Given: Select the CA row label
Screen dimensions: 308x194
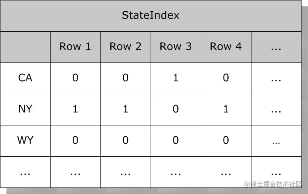Looking at the screenshot, I should 25,78.
